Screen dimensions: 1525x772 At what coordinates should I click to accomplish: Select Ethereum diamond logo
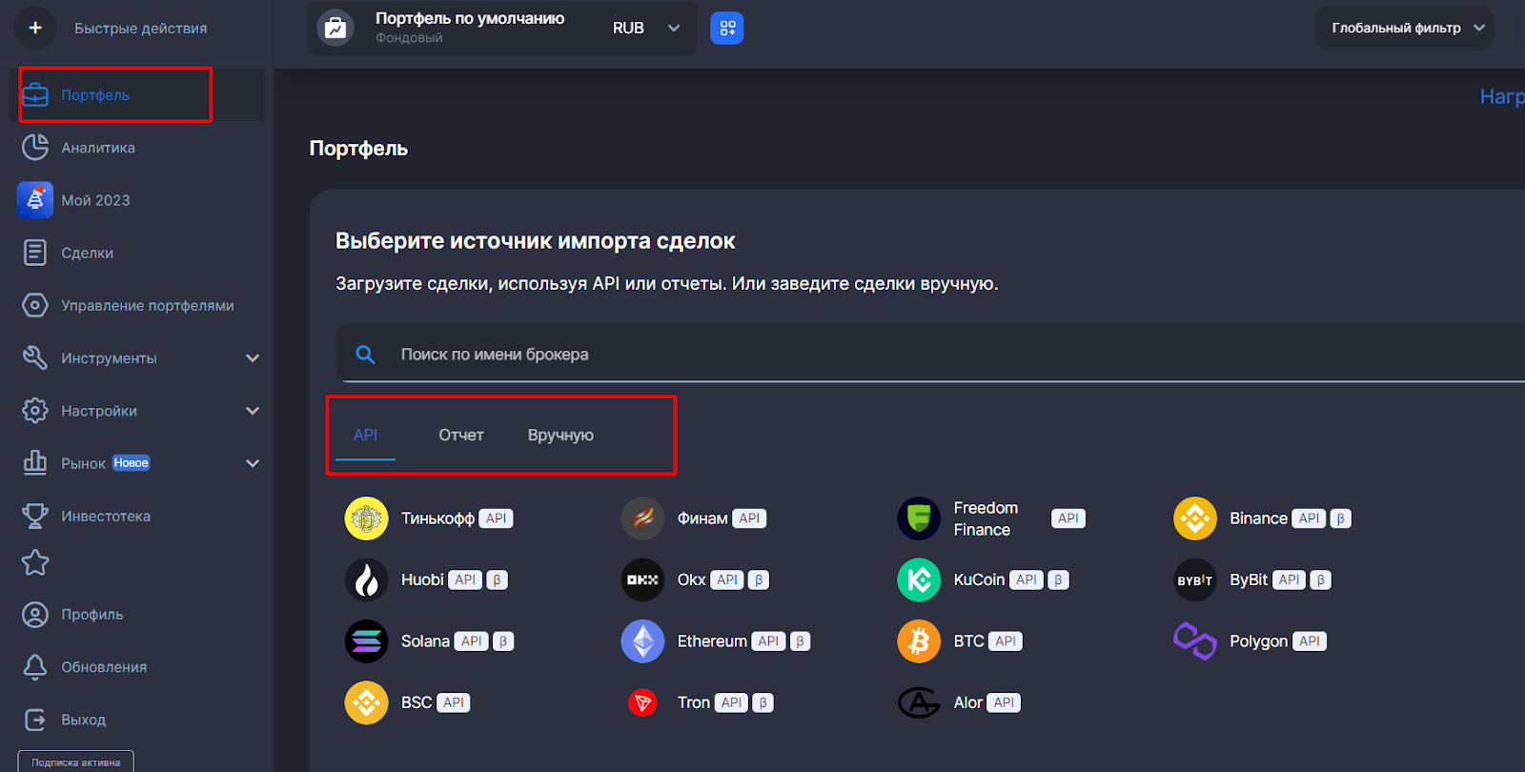pos(642,641)
